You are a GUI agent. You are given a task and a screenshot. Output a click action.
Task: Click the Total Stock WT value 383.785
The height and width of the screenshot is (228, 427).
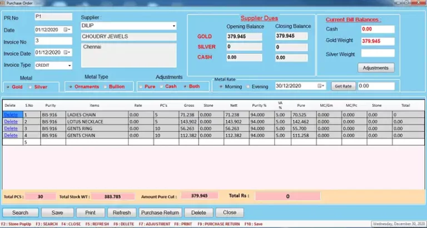(113, 196)
